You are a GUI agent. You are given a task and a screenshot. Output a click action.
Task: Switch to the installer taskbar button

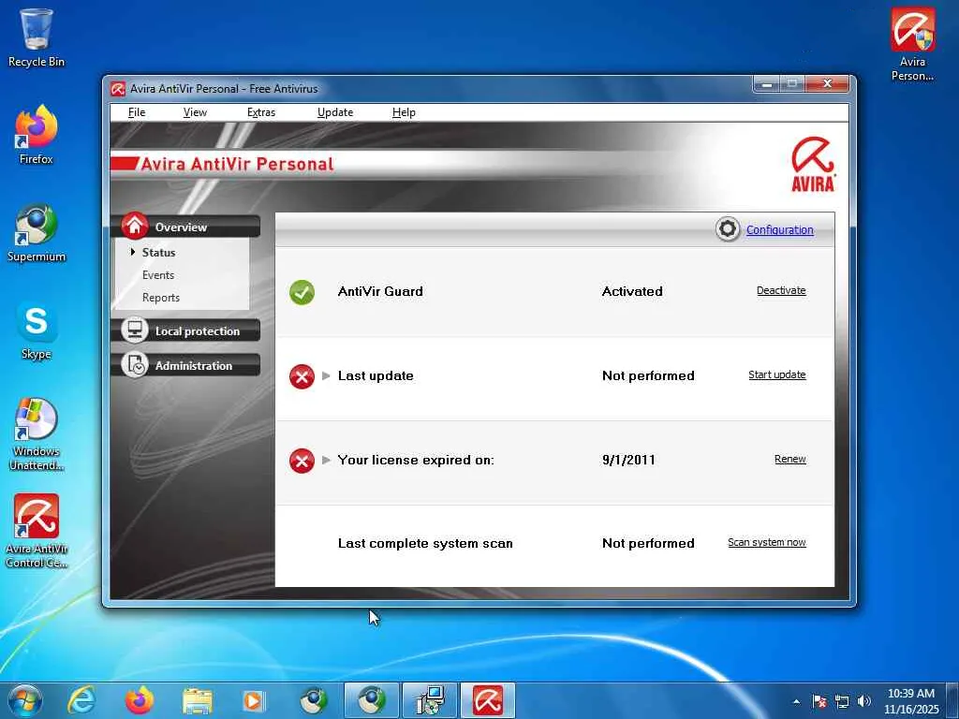tap(429, 700)
